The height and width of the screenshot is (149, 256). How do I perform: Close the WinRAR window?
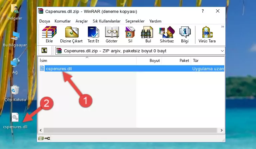point(218,11)
